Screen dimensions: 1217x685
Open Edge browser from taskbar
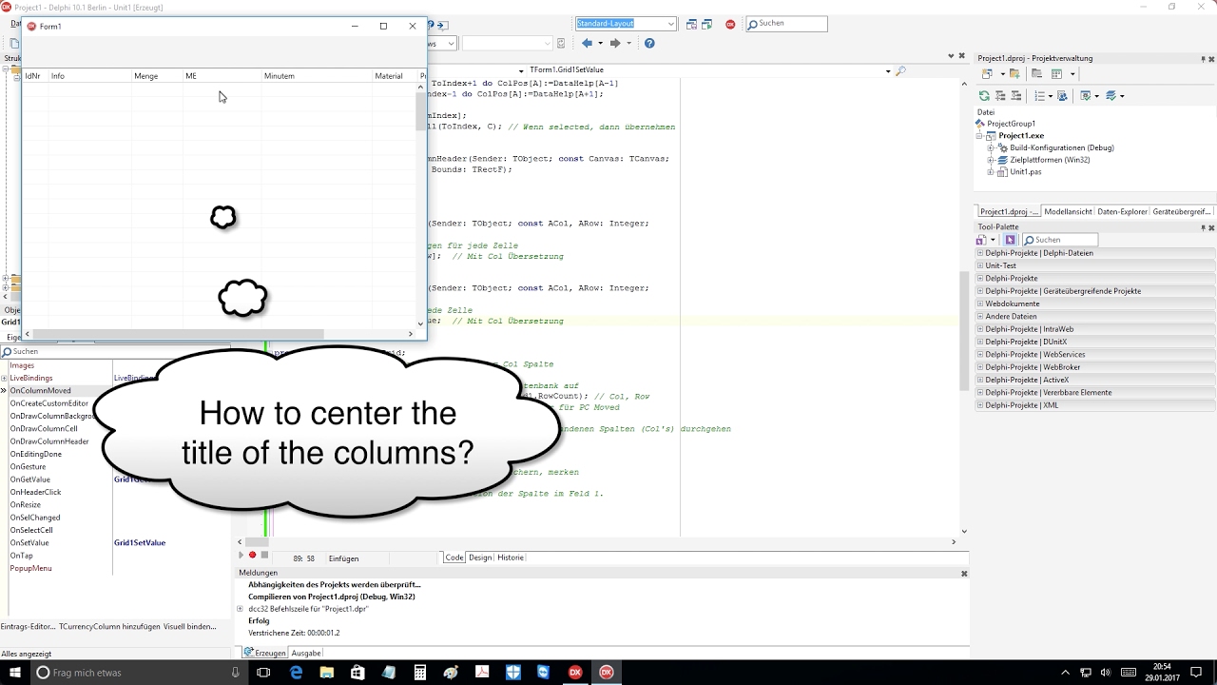tap(296, 673)
